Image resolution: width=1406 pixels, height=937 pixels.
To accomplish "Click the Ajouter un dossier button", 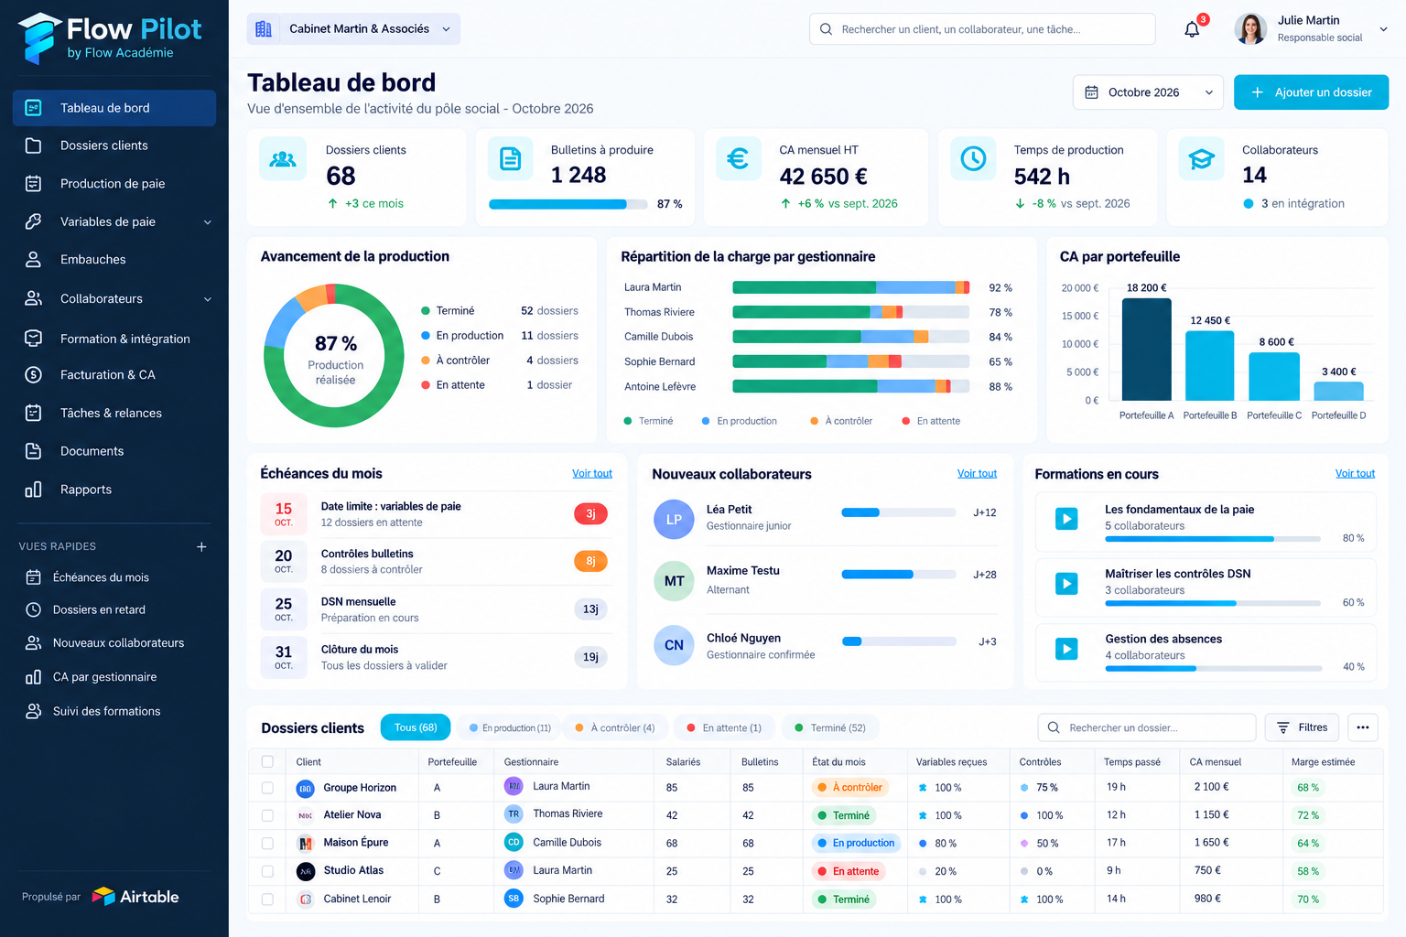I will coord(1311,92).
